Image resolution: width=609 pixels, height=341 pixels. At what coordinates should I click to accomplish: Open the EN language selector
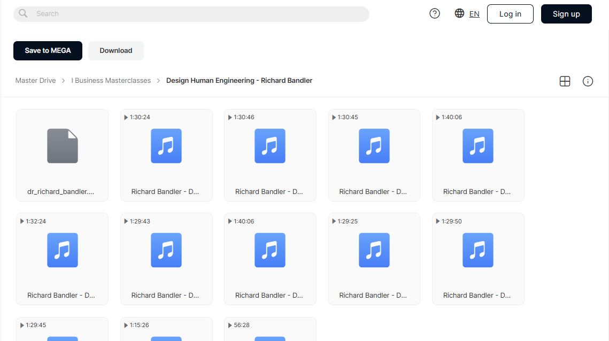coord(474,14)
